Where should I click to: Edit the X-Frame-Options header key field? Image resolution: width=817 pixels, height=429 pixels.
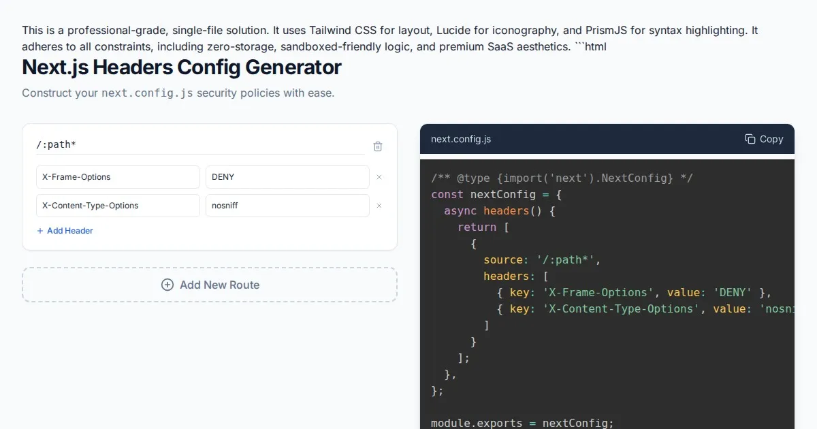point(118,177)
